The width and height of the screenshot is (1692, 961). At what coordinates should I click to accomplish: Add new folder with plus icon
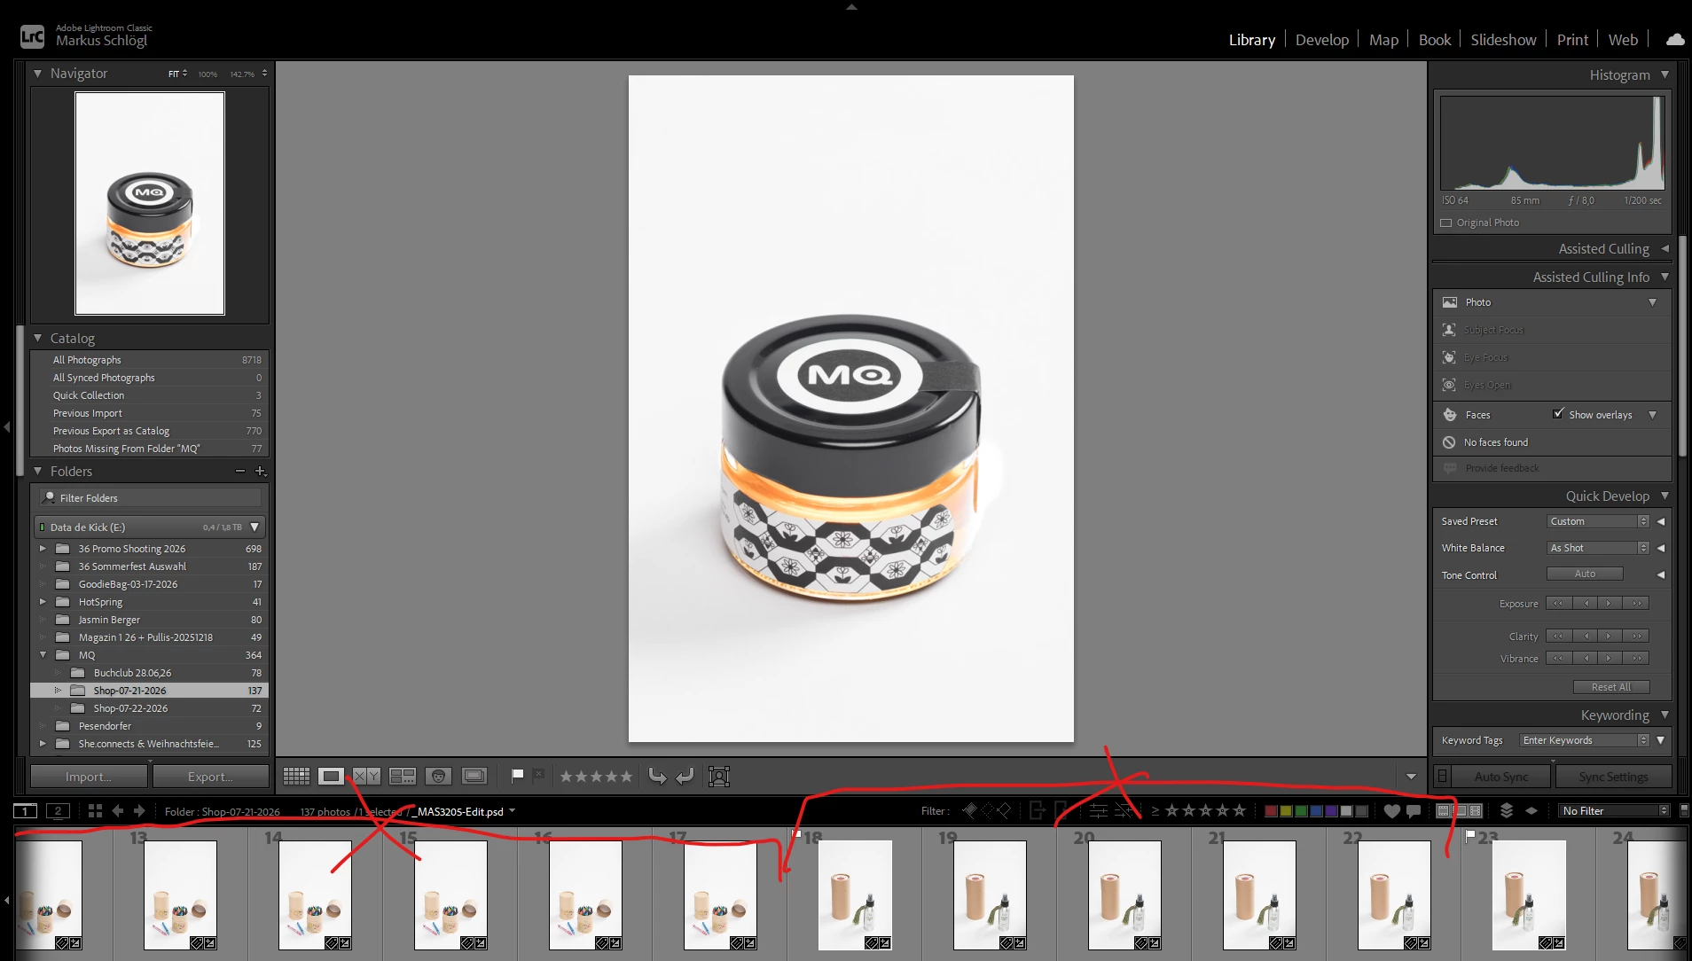tap(260, 472)
